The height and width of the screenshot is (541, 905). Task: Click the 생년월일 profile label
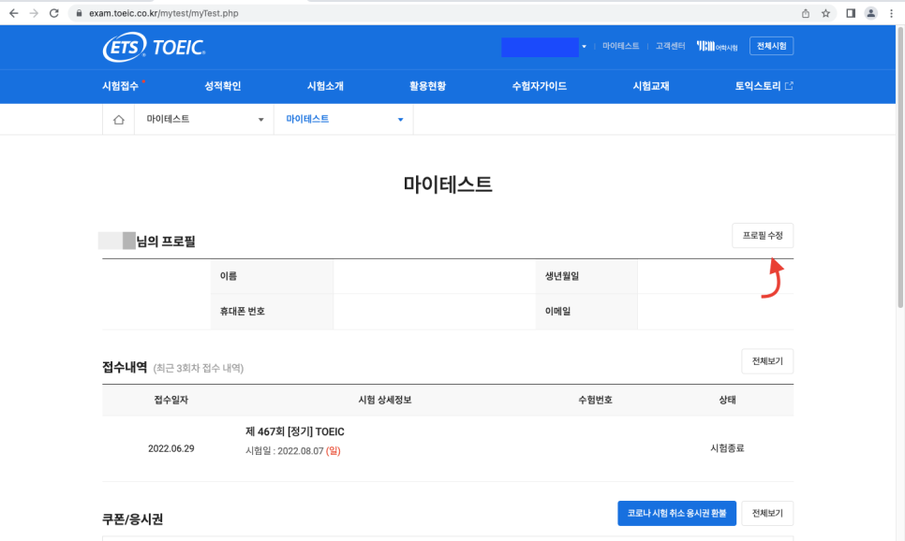click(562, 276)
